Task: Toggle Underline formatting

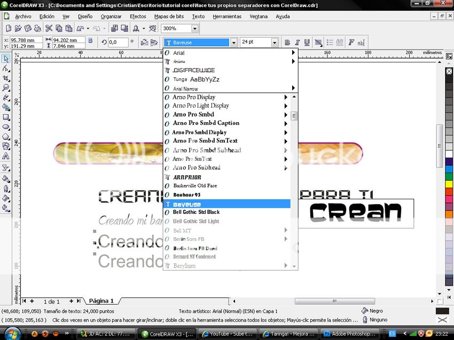Action: [307, 43]
